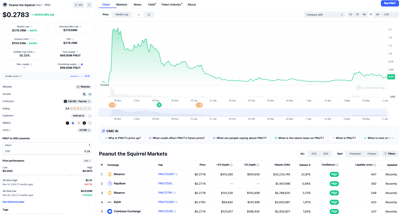Open the Filters button in markets
Image resolution: width=402 pixels, height=214 pixels.
point(390,154)
